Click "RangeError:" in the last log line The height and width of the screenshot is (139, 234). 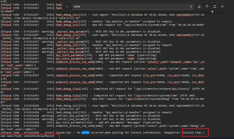173,133
